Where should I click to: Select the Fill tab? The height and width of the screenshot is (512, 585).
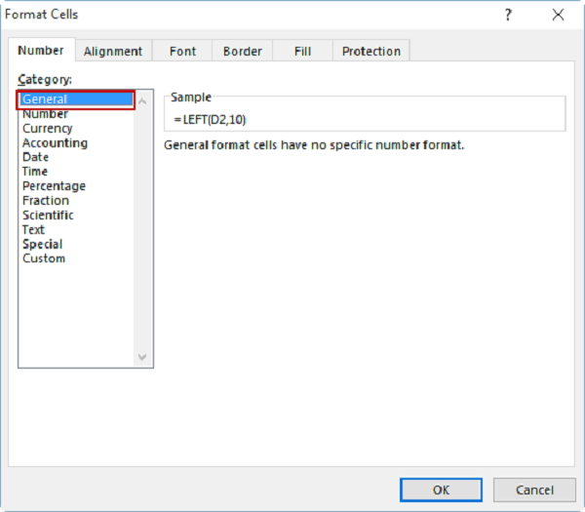point(301,52)
